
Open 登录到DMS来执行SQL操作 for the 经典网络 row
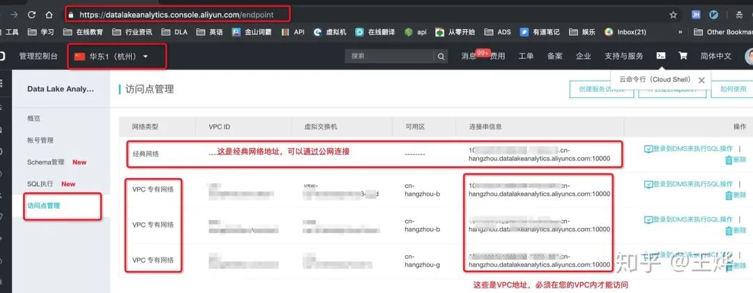point(688,149)
